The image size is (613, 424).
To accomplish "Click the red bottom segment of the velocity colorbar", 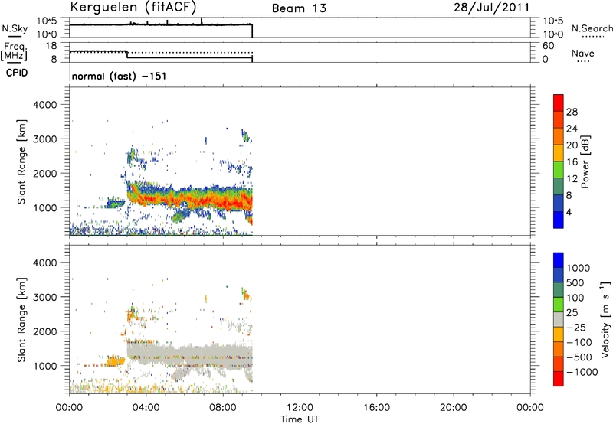I will pos(559,379).
